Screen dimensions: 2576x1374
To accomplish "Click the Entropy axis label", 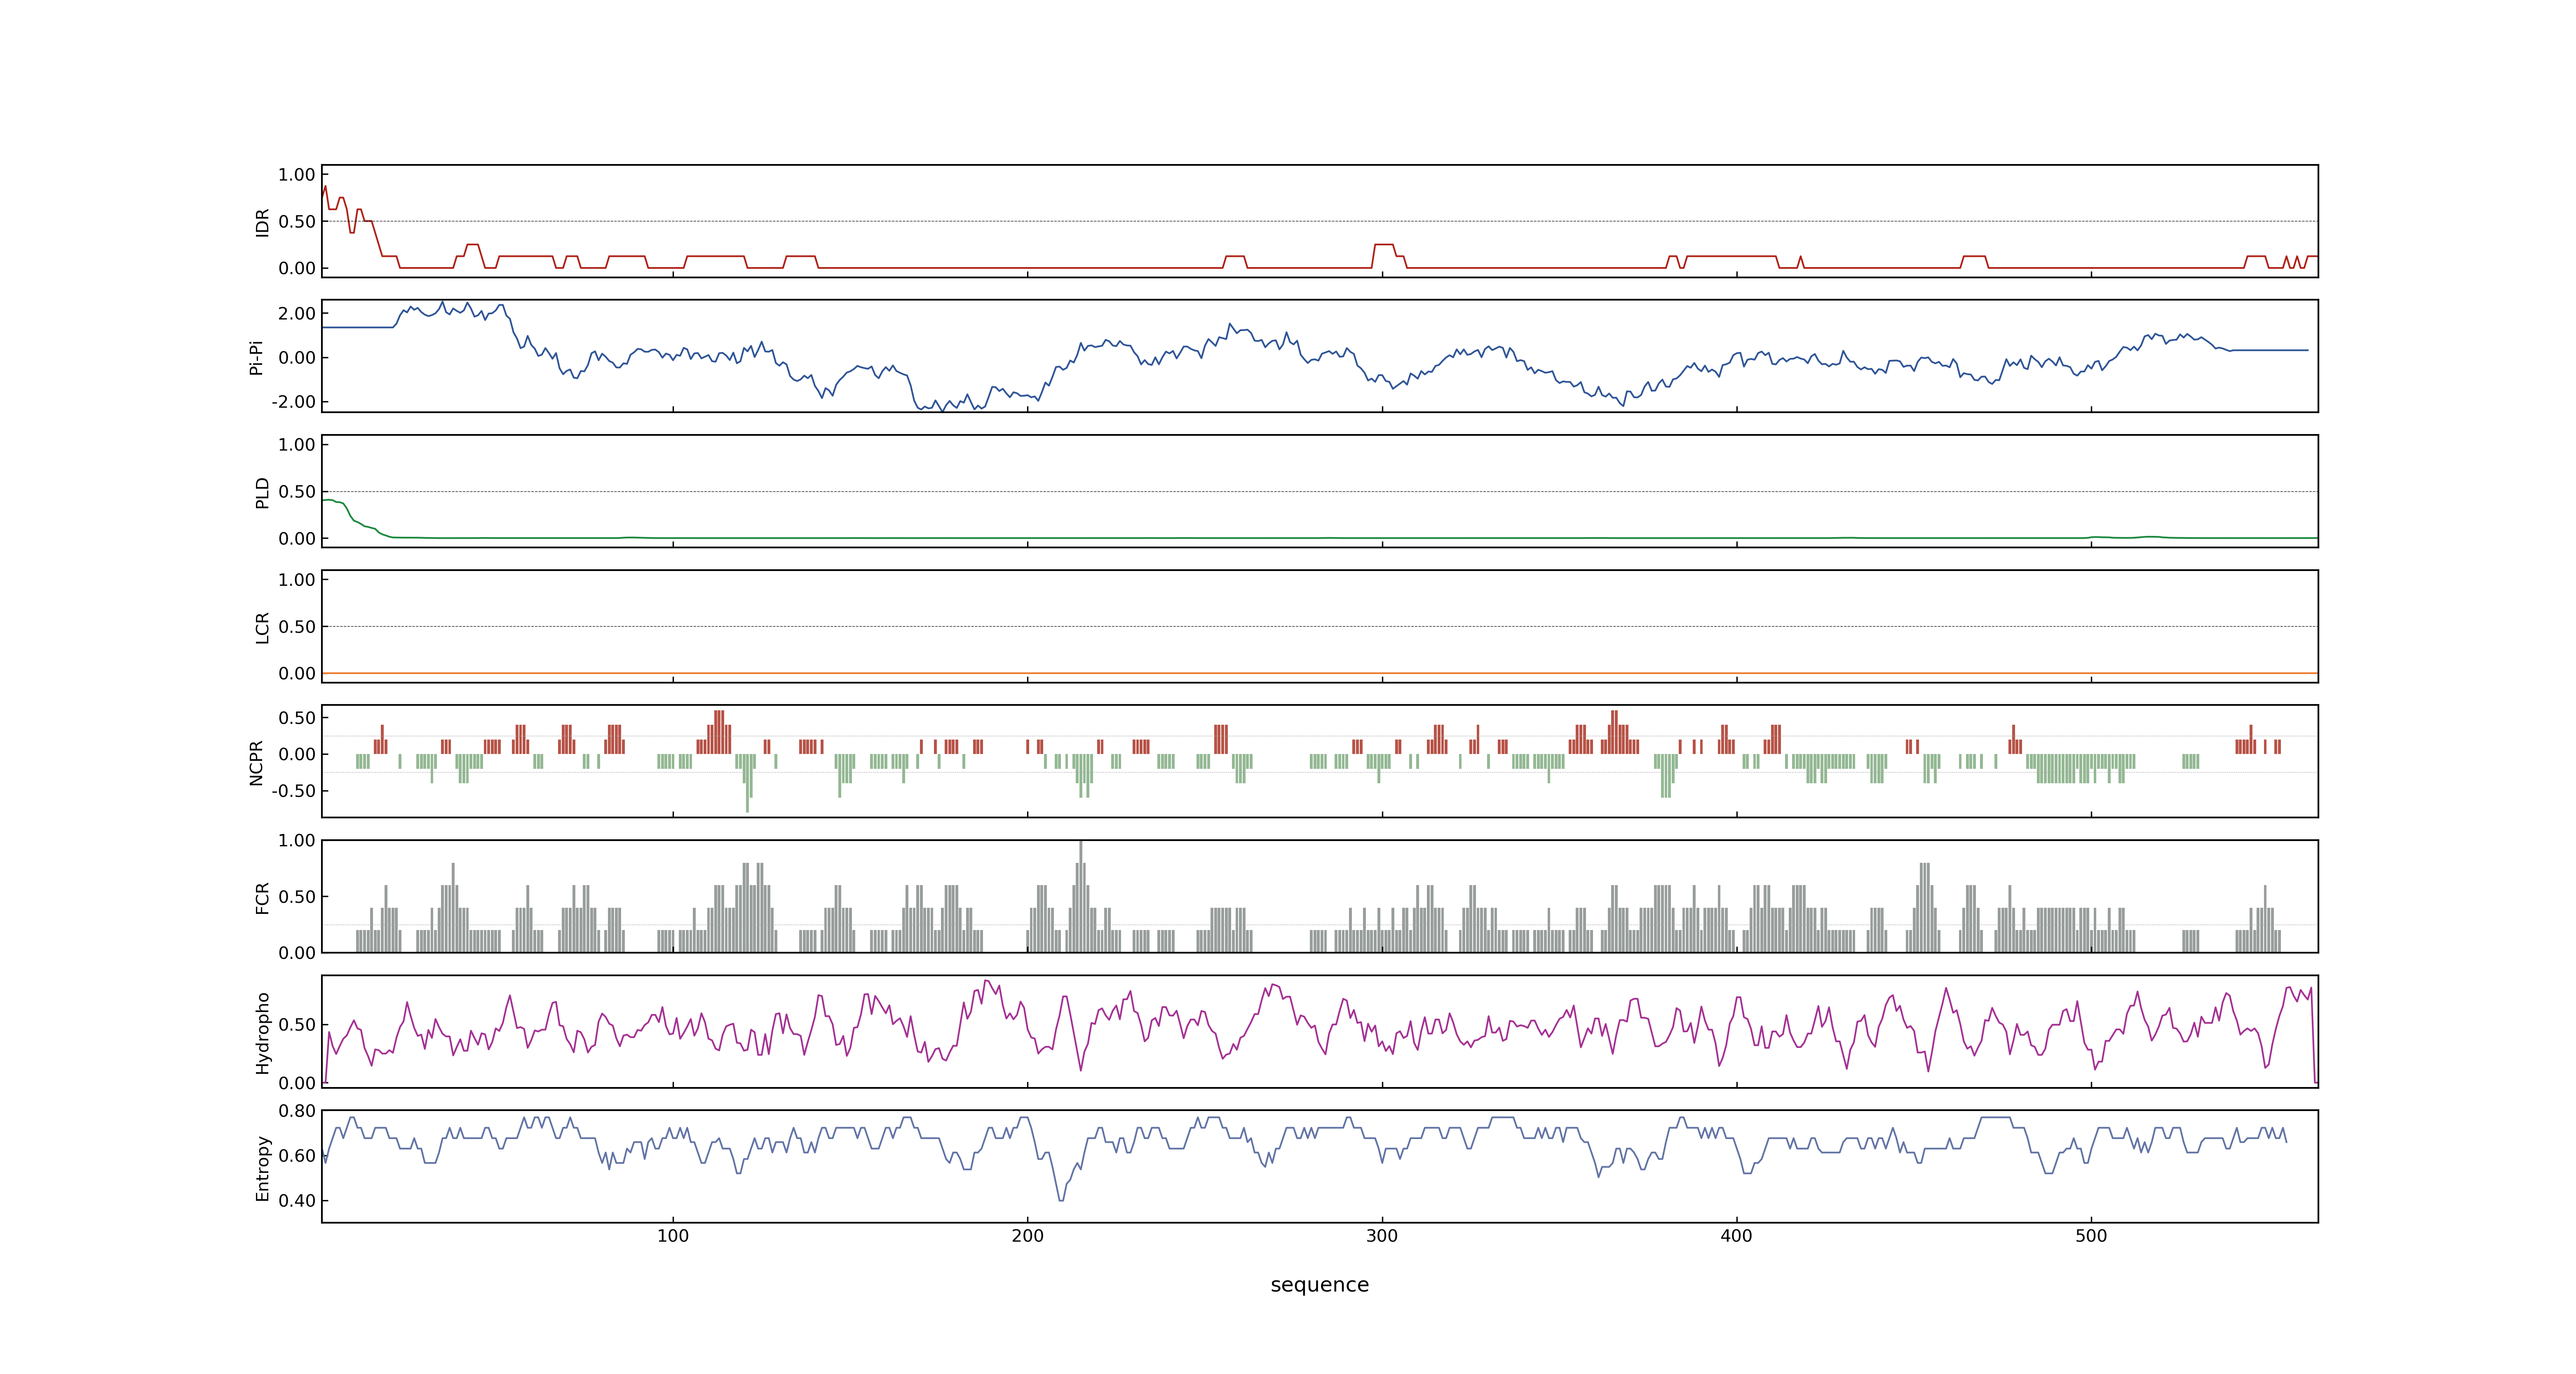I will pyautogui.click(x=263, y=1167).
